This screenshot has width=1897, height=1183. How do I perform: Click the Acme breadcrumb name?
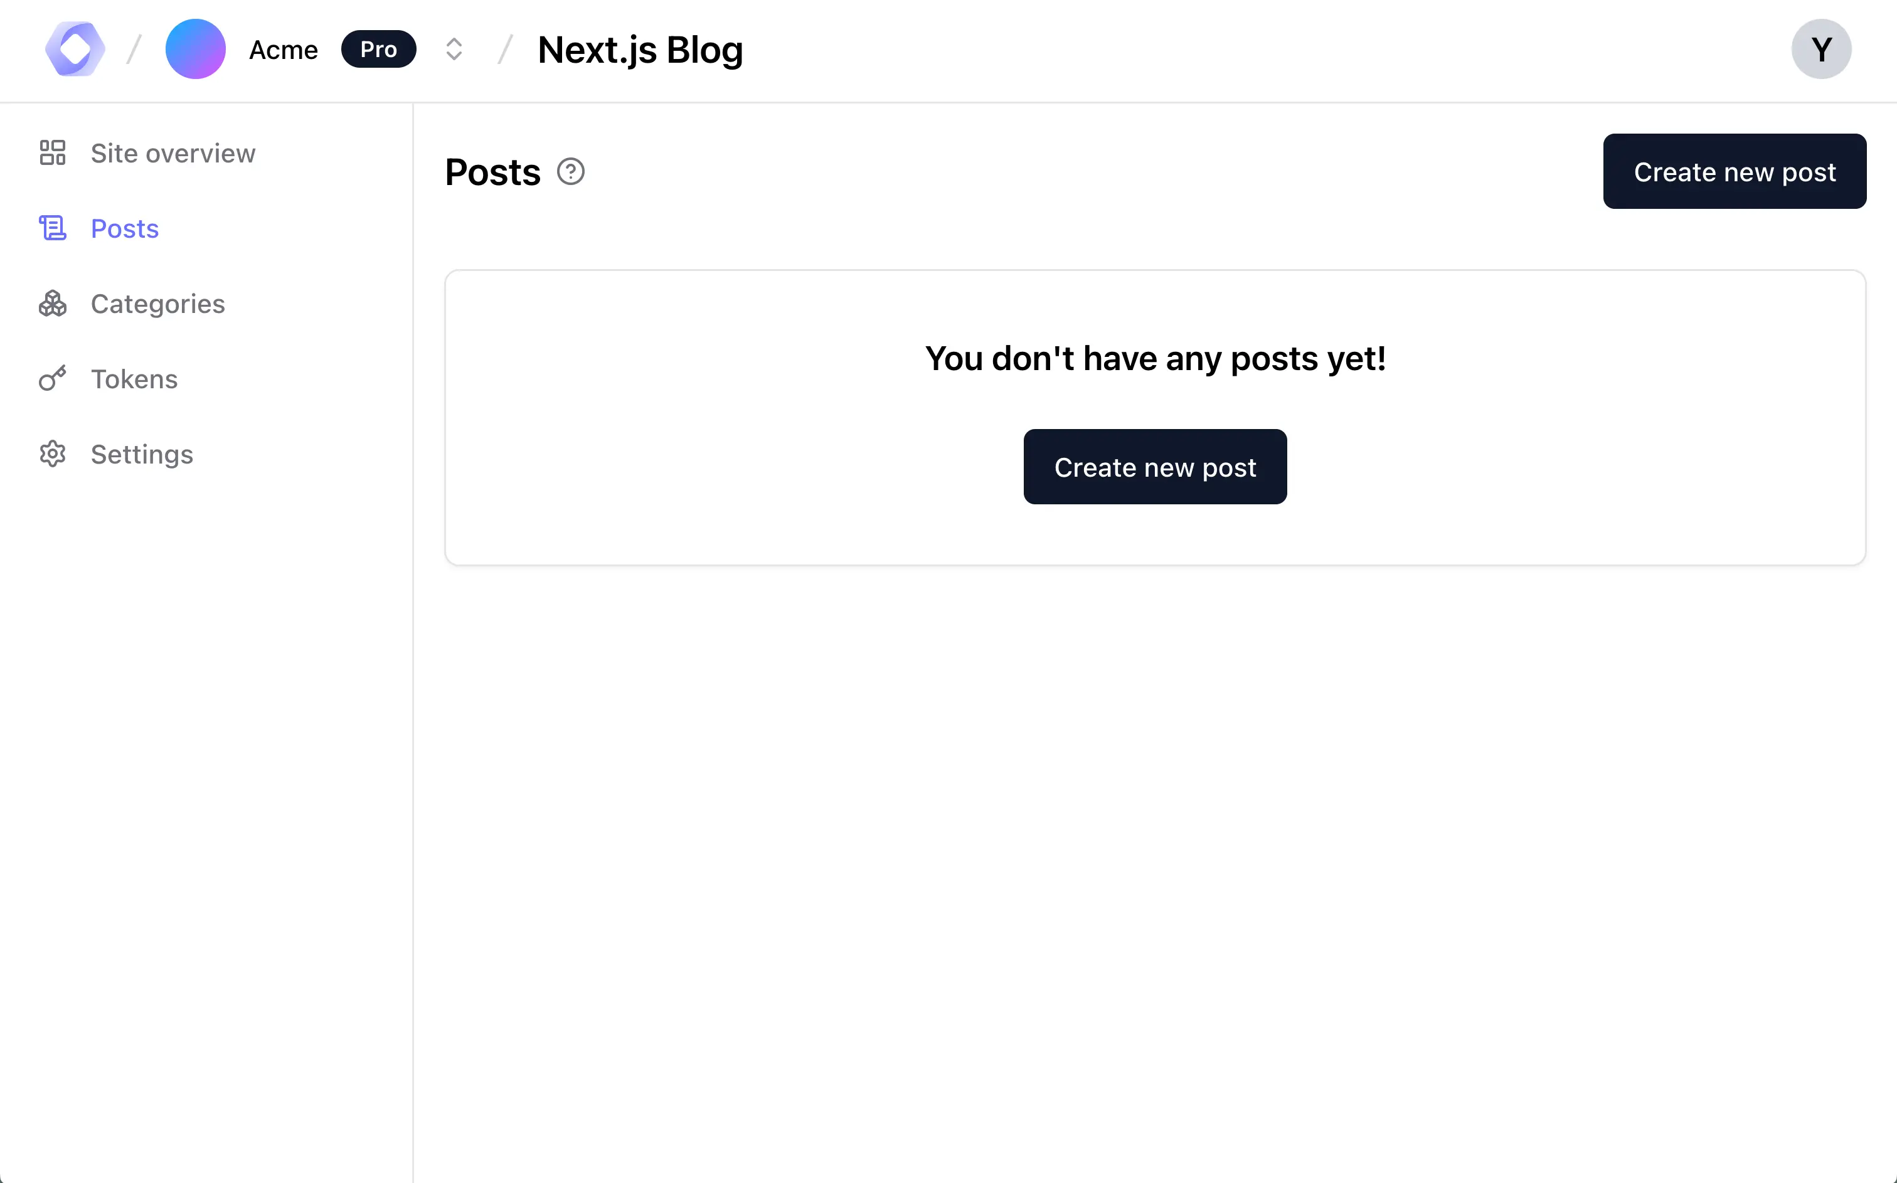(283, 48)
